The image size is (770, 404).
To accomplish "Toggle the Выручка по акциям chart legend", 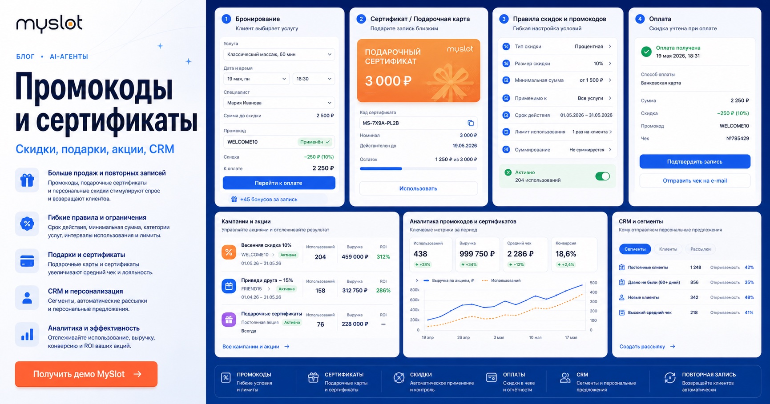I will (449, 280).
